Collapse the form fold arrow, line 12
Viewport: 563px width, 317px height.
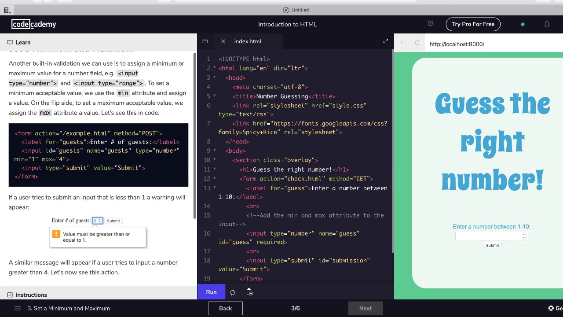215,178
